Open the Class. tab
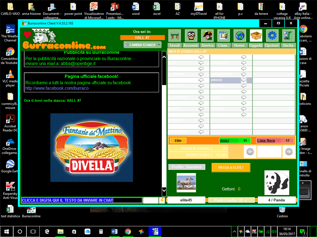 [223, 45]
